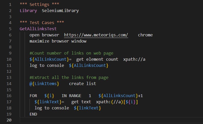Click the '@{LinkItems}' list variable

[x=44, y=84]
